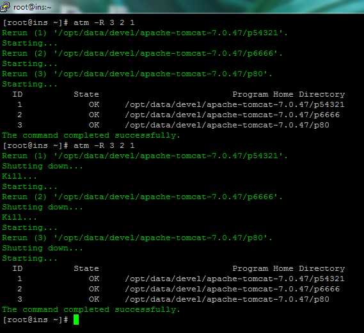Screen dimensions: 364x333
Task: Click the p54321 path in the lower table
Action: (235, 279)
